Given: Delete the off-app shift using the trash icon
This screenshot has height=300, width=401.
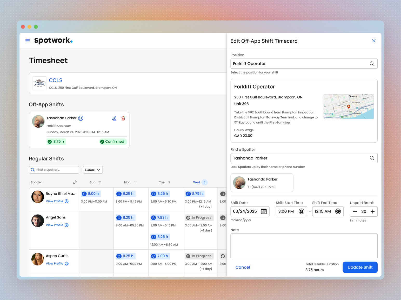Looking at the screenshot, I should click(123, 118).
